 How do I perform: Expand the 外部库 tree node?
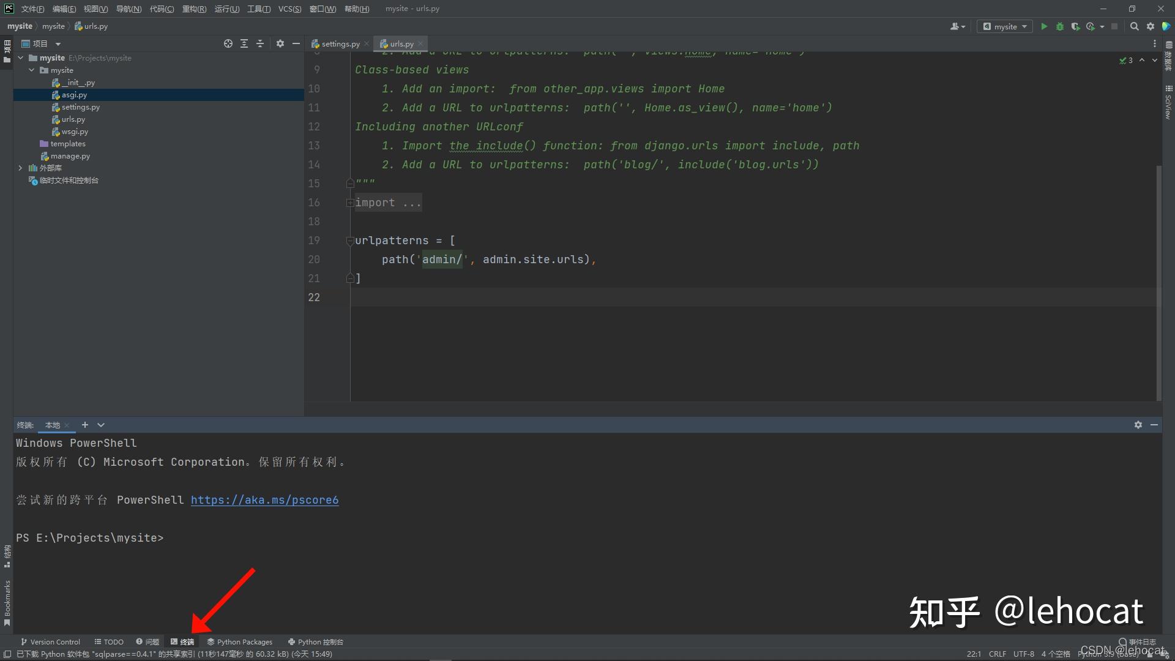(x=20, y=168)
